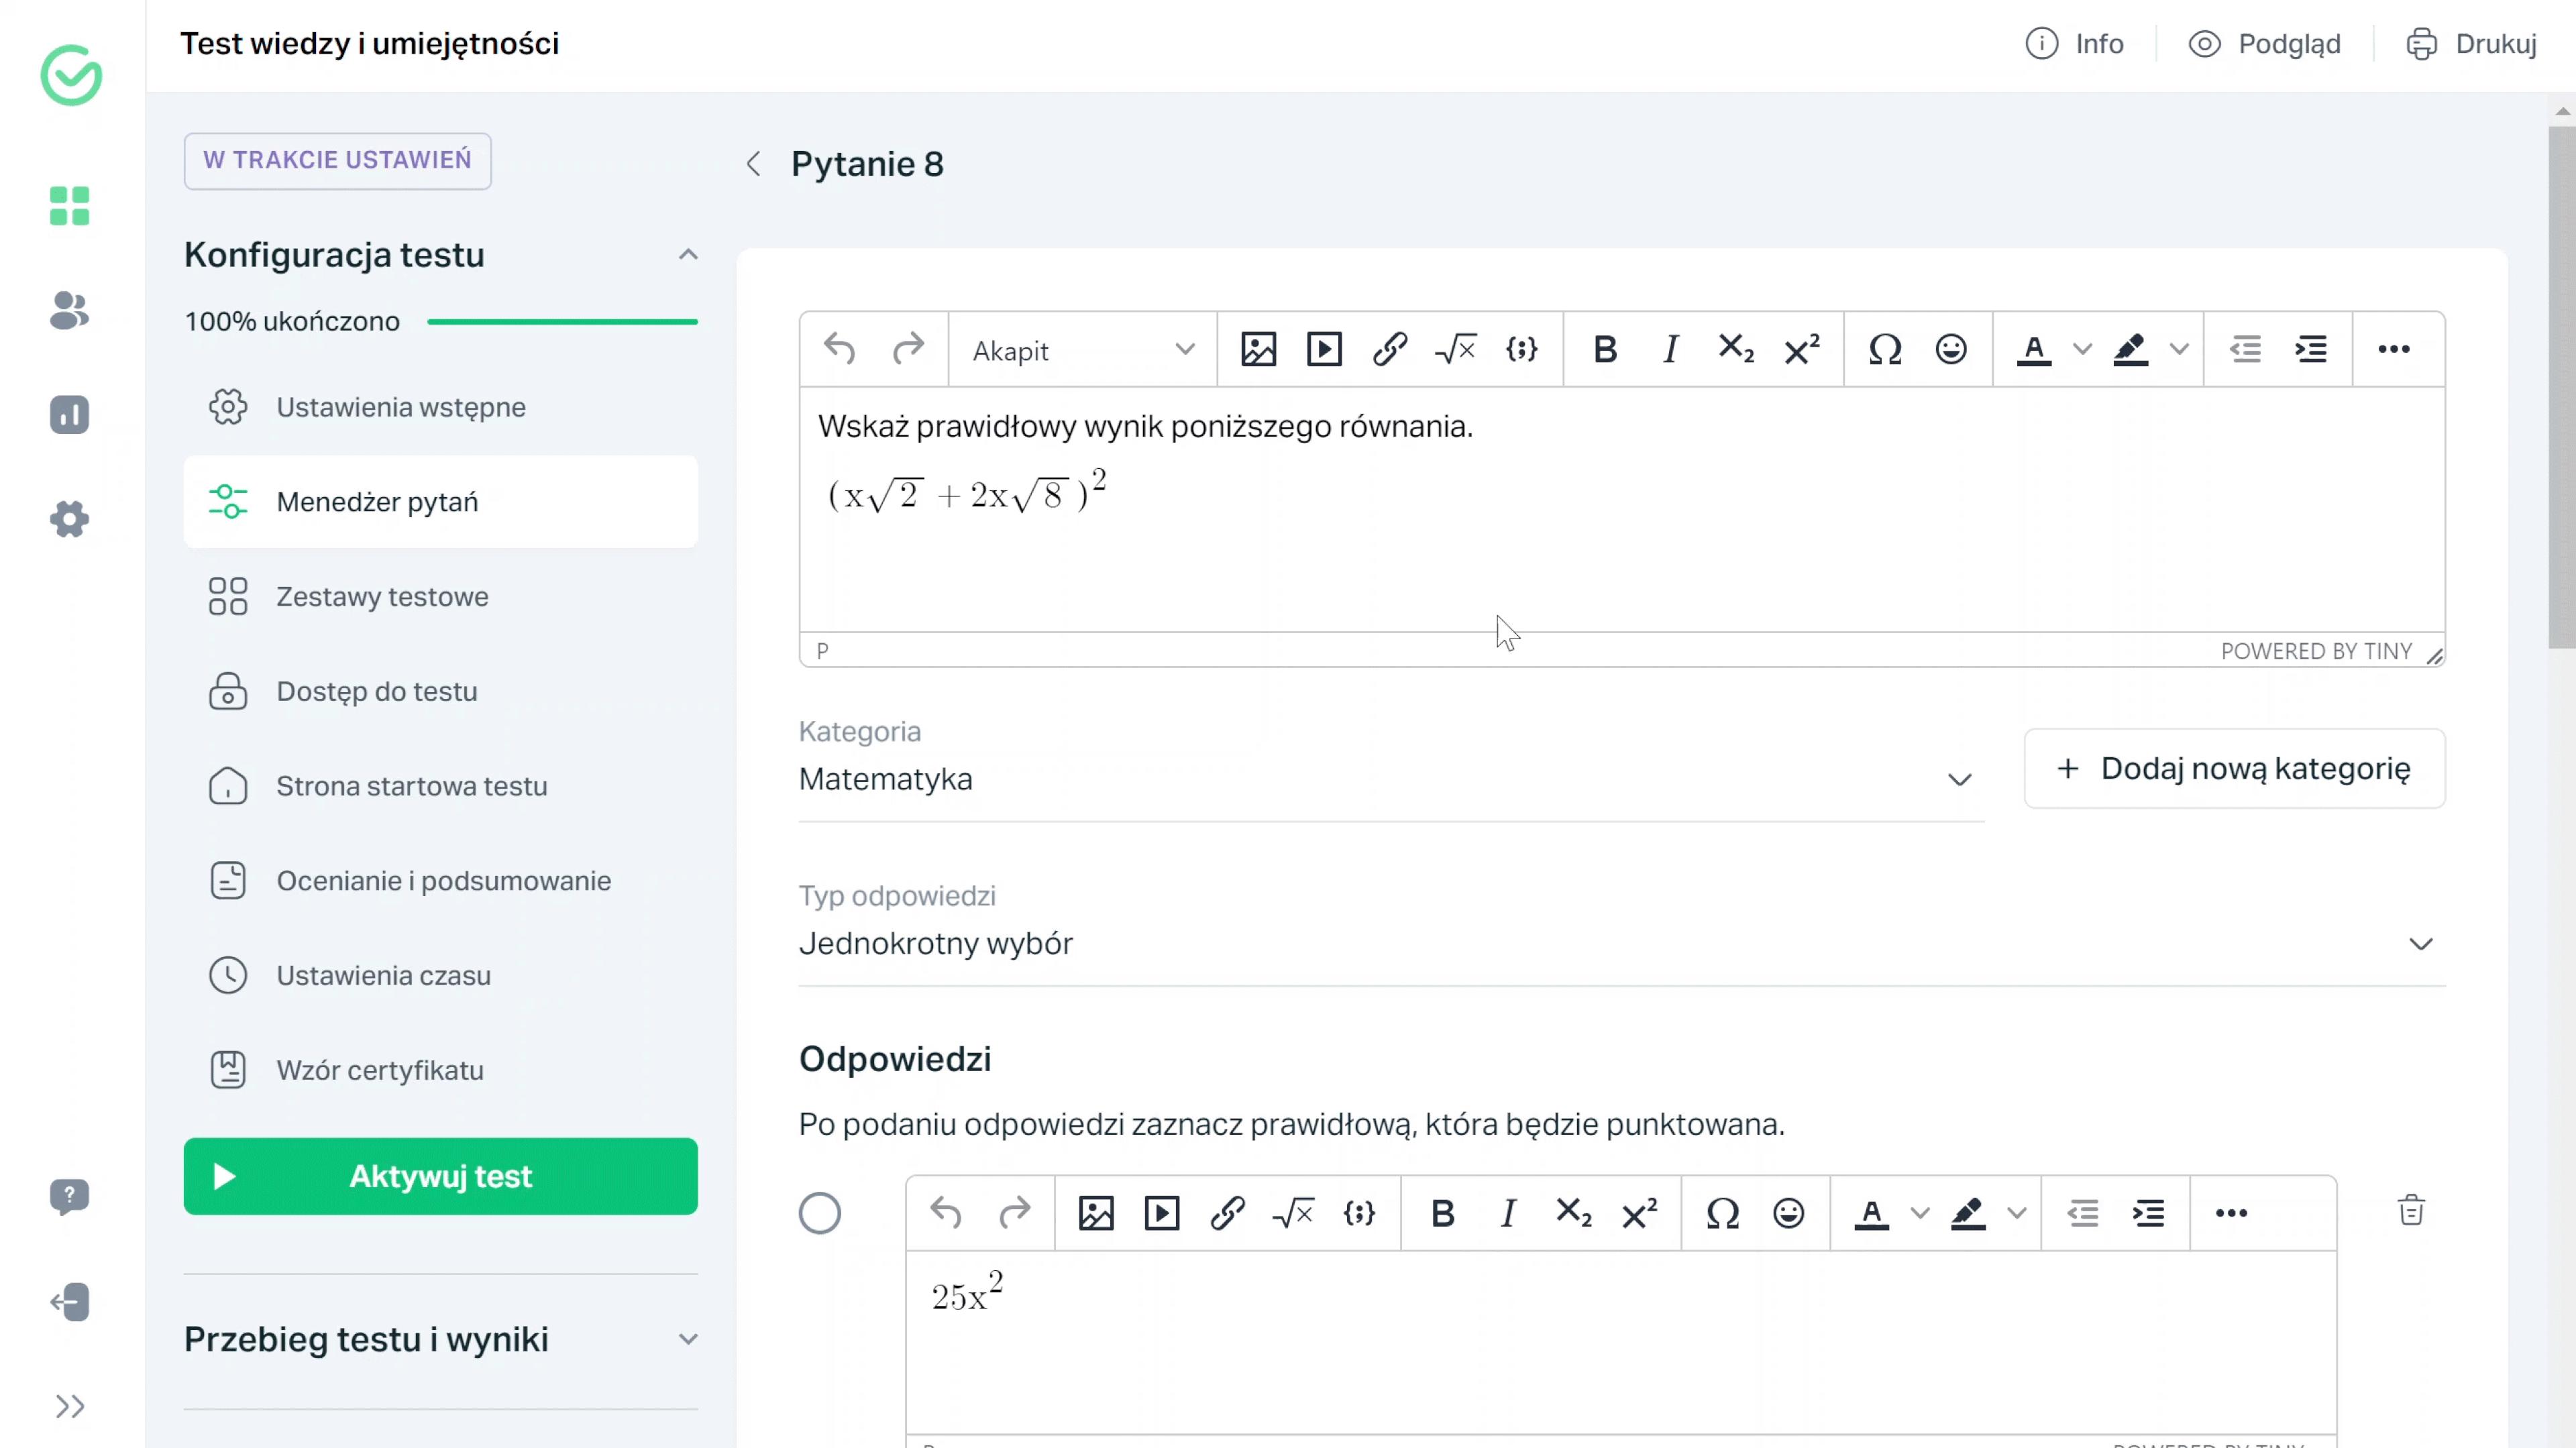Click the Aktywuj test button
Viewport: 2576px width, 1448px height.
click(441, 1176)
